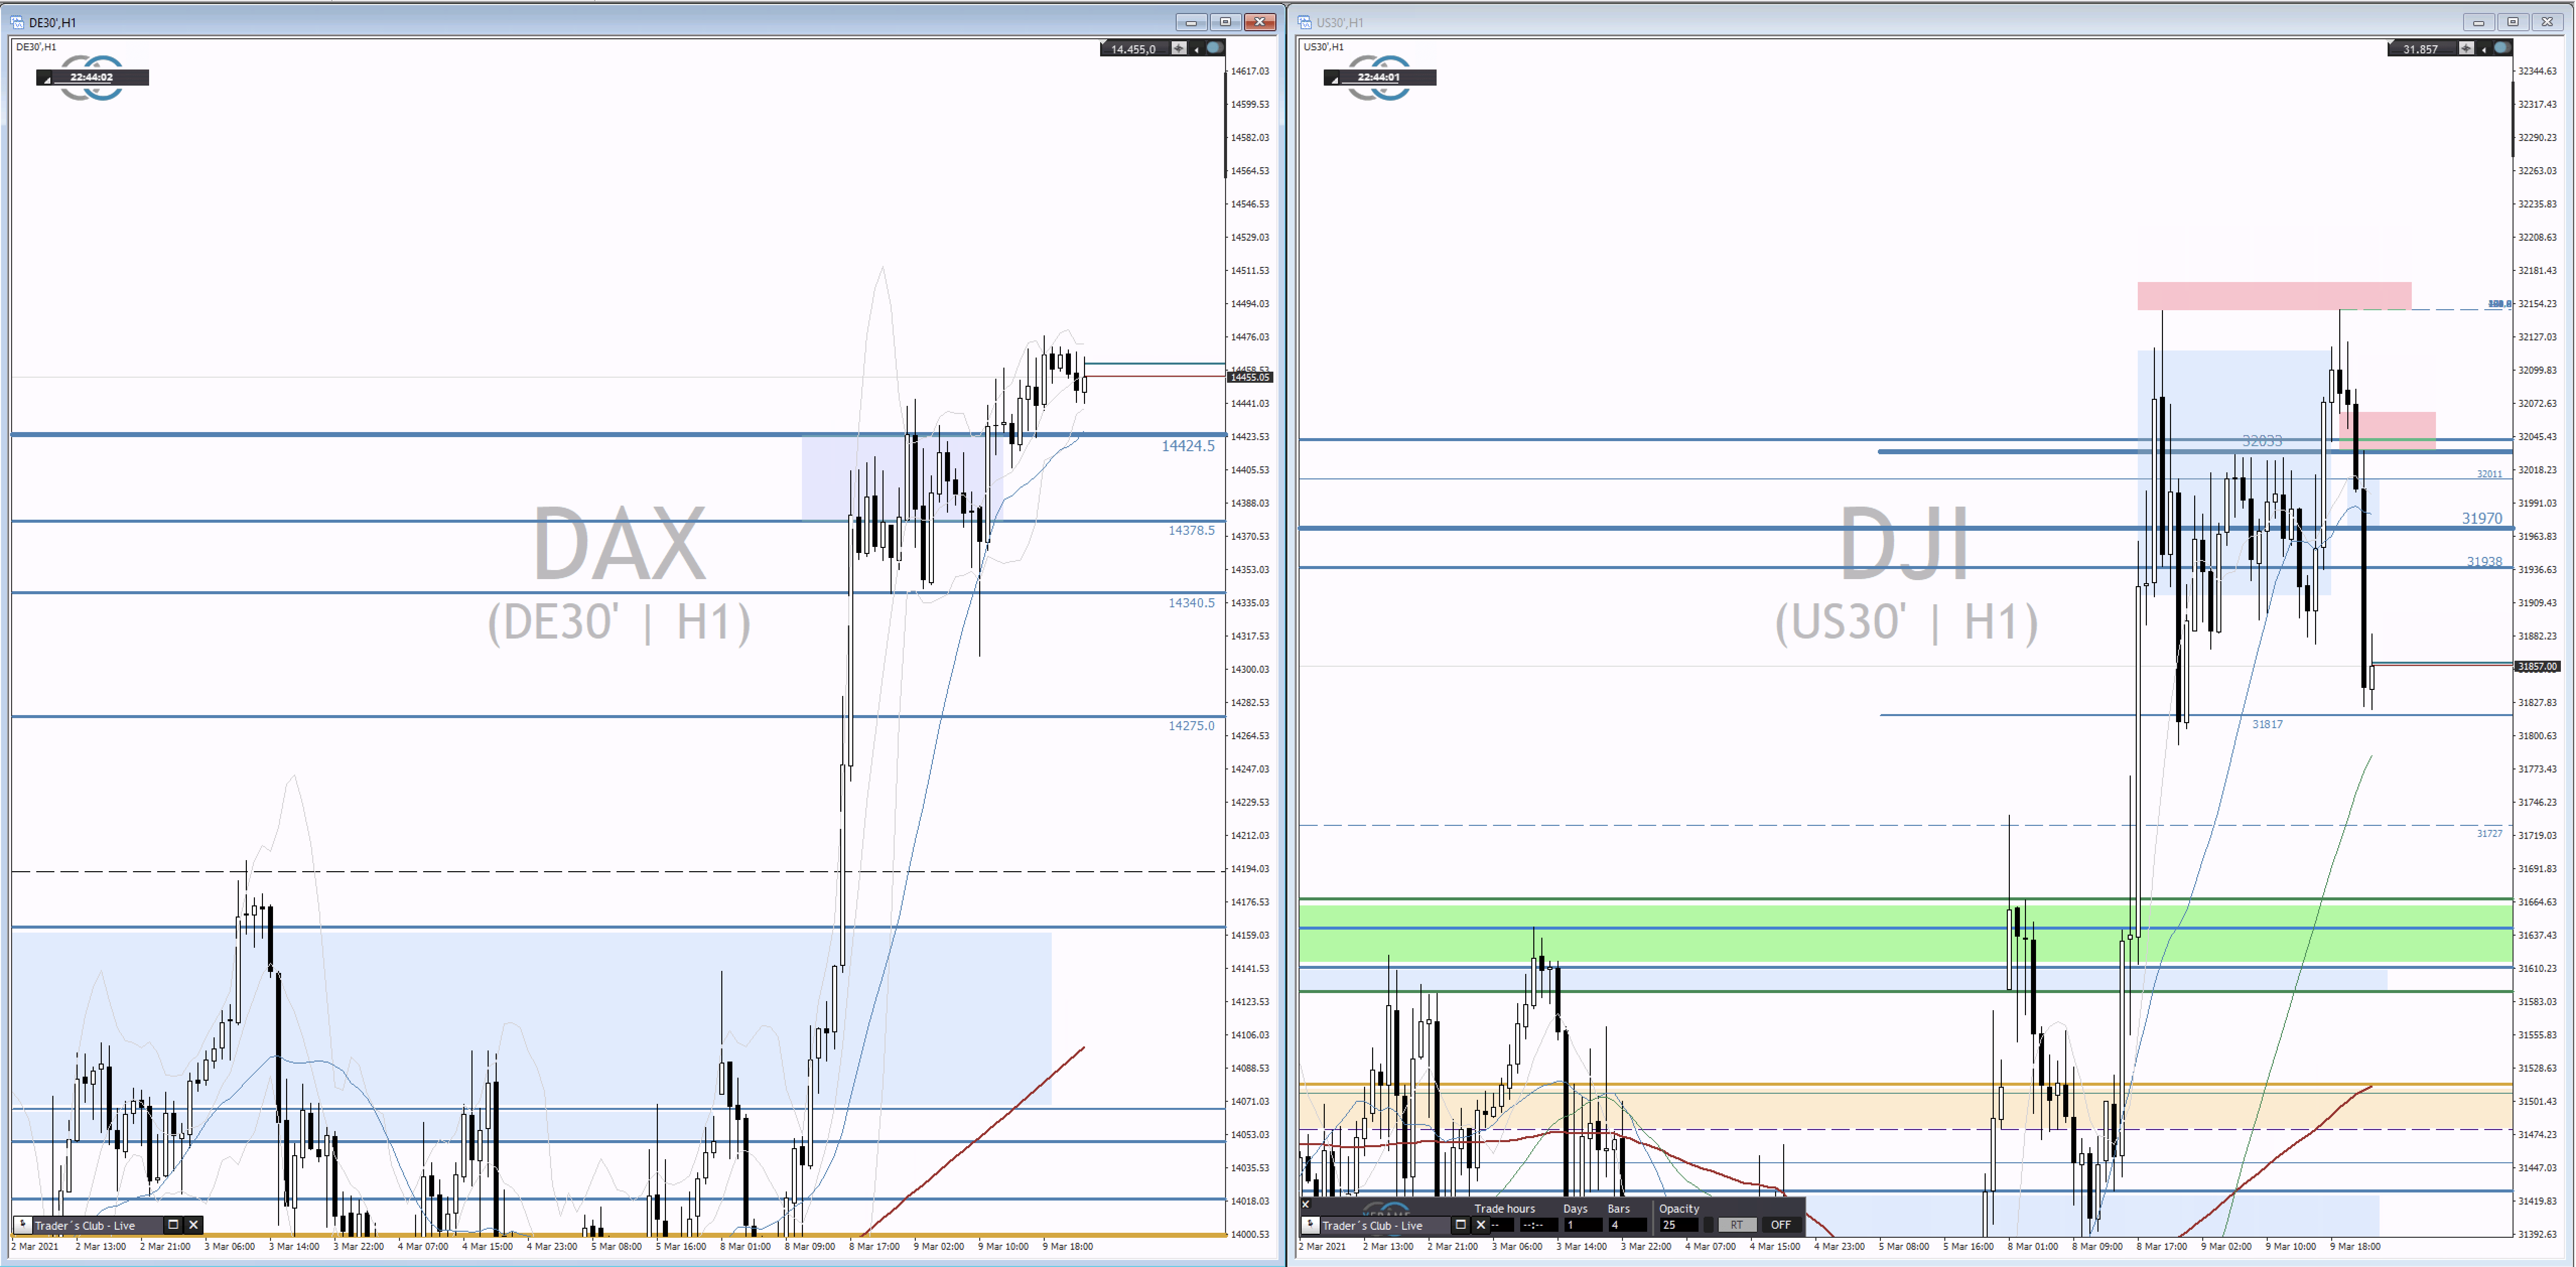
Task: Maximize the Trader's Club panel in US30 chart
Action: [x=1461, y=1225]
